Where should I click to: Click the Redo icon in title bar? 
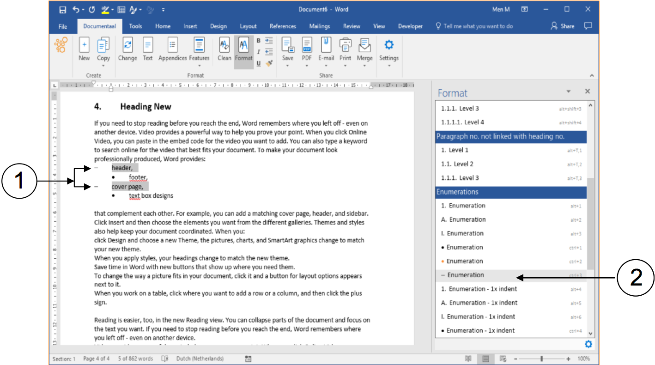[x=91, y=9]
